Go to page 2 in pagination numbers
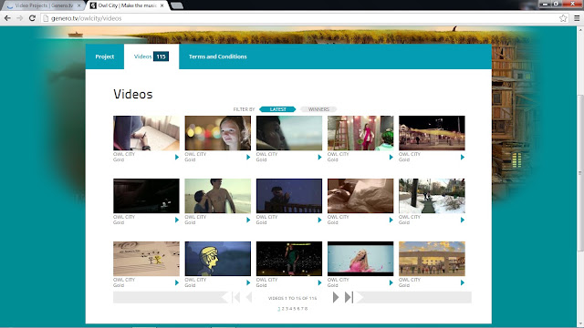584x328 pixels. (283, 309)
